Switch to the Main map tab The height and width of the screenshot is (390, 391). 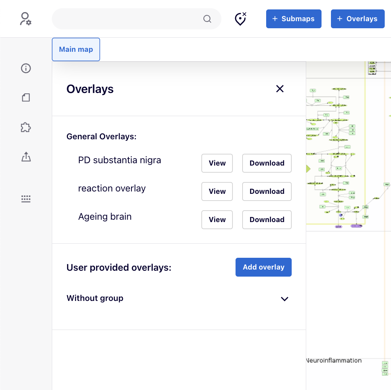(76, 49)
